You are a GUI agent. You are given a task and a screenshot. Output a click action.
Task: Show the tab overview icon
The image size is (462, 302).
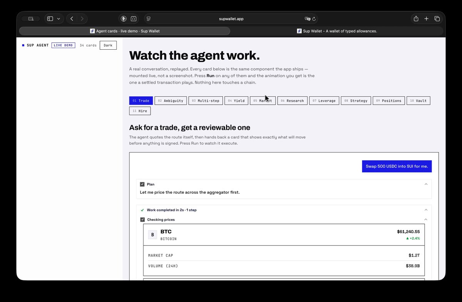coord(437,18)
